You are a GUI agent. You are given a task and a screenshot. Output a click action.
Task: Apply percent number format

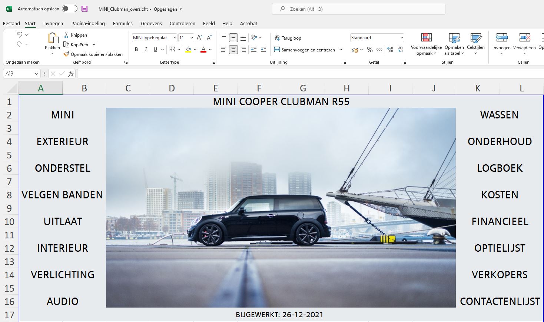[369, 50]
